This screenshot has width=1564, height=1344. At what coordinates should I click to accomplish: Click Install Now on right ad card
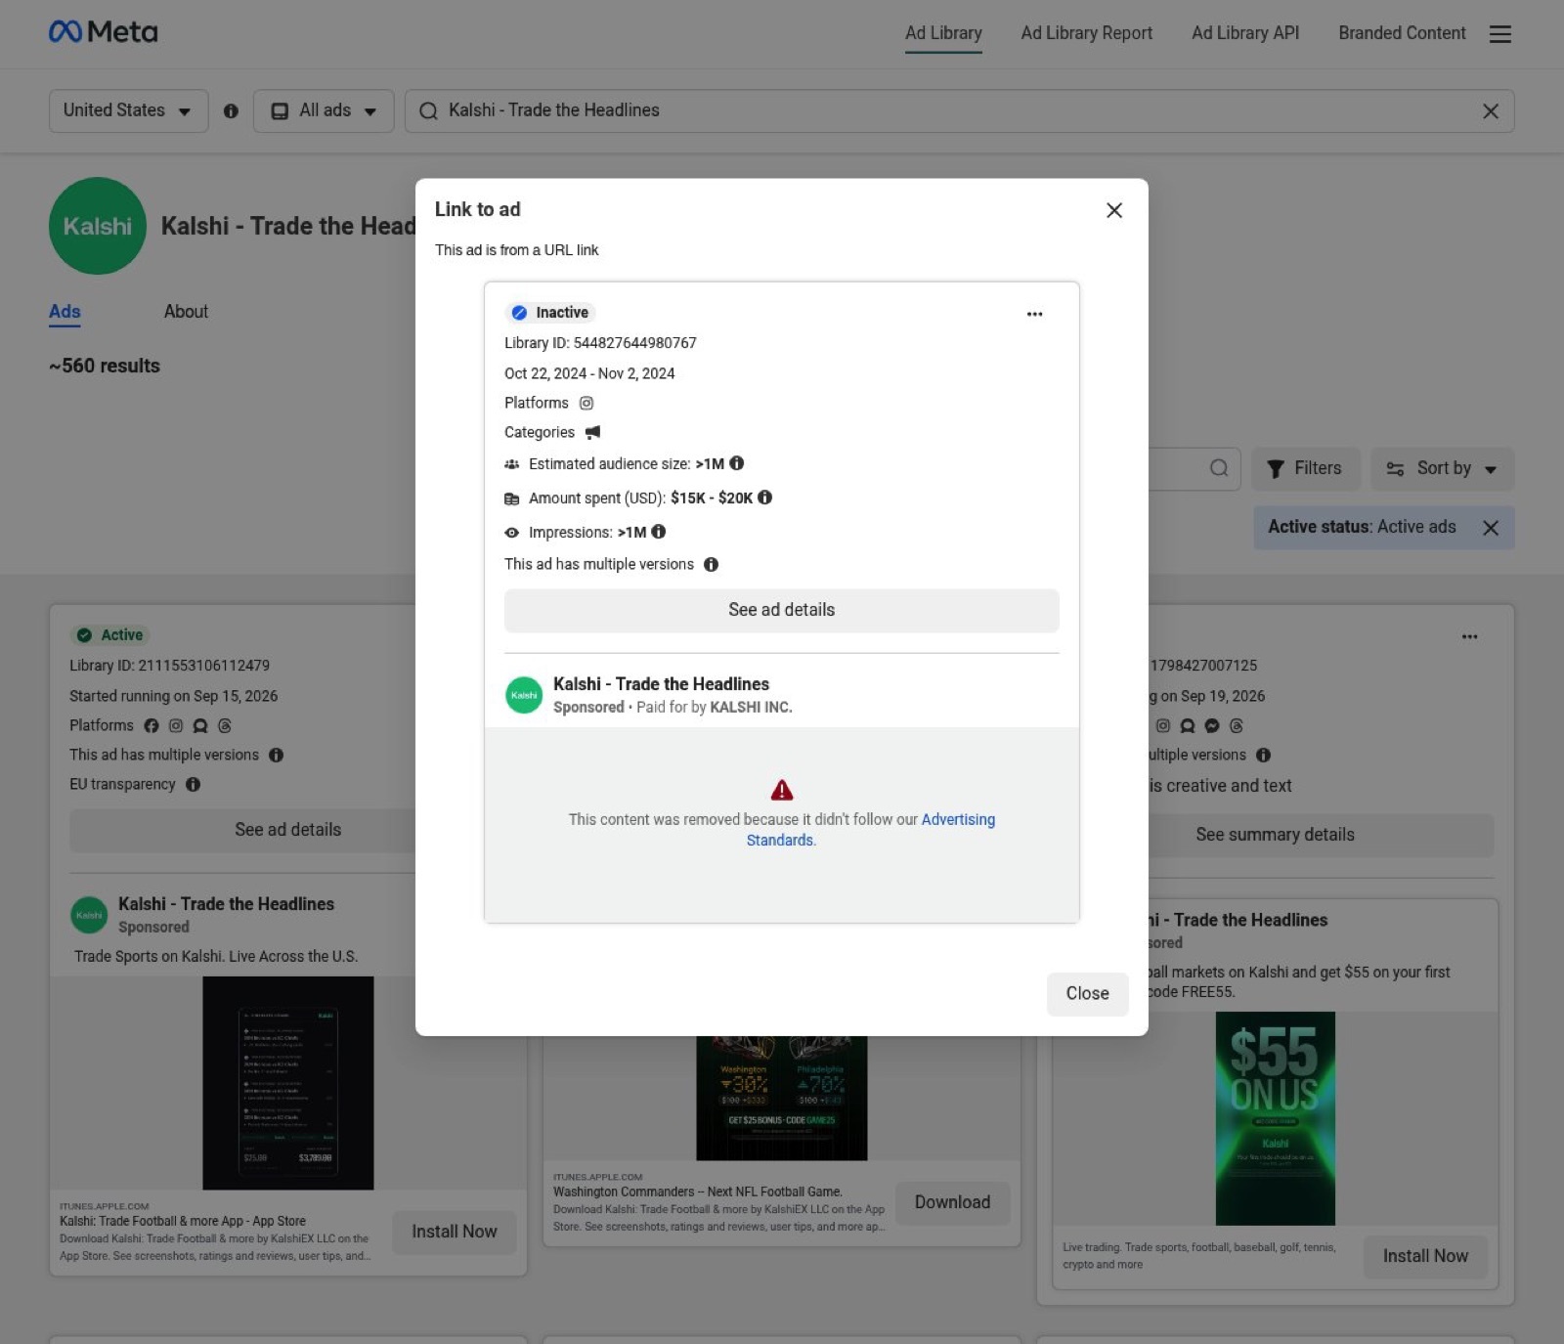click(x=1425, y=1257)
